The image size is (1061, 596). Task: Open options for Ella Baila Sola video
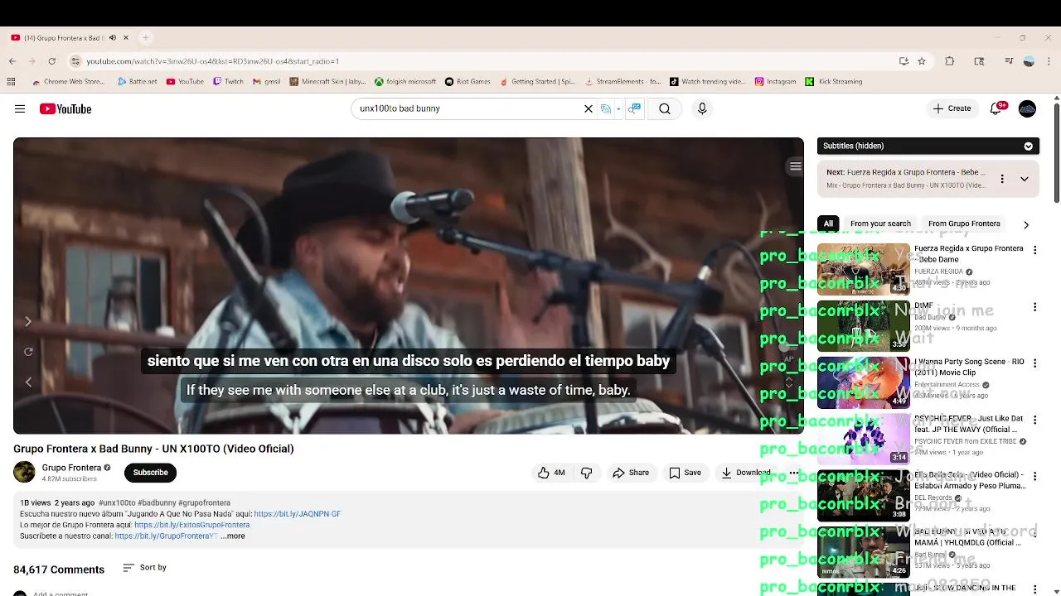coord(1034,477)
